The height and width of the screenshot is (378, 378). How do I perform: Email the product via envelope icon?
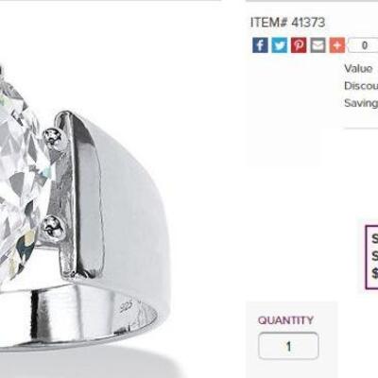[318, 45]
